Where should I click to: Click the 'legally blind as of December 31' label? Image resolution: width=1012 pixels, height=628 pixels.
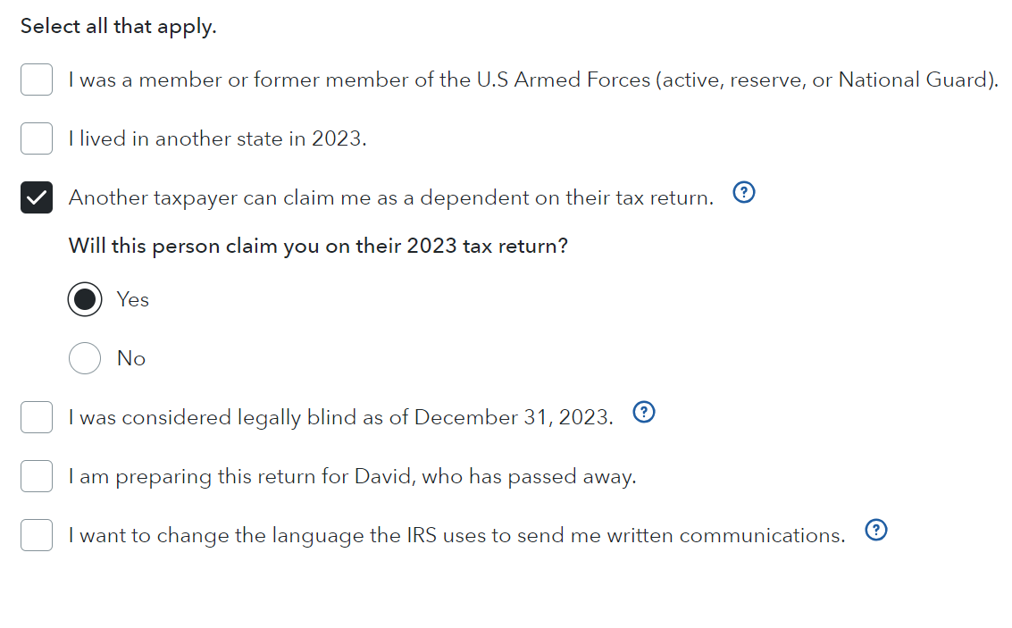tap(341, 417)
